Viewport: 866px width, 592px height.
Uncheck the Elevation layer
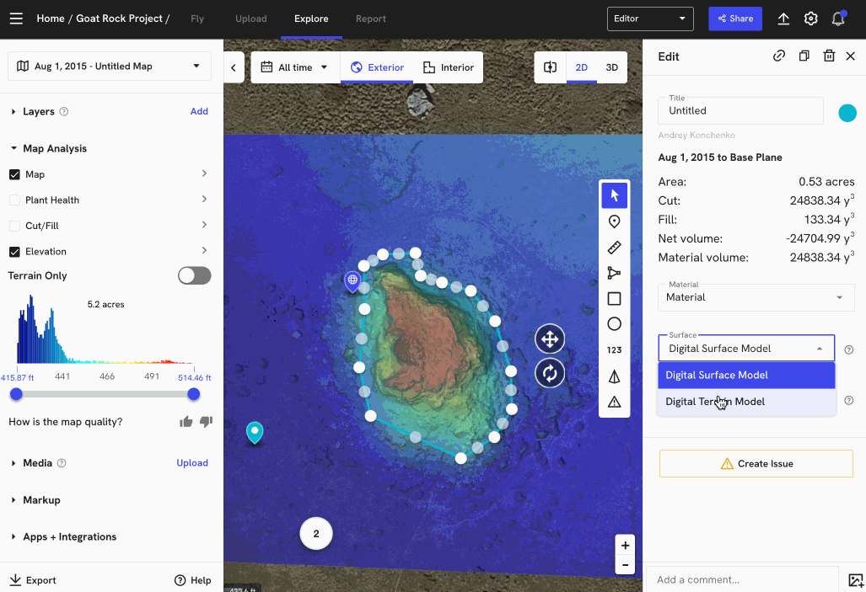13,251
